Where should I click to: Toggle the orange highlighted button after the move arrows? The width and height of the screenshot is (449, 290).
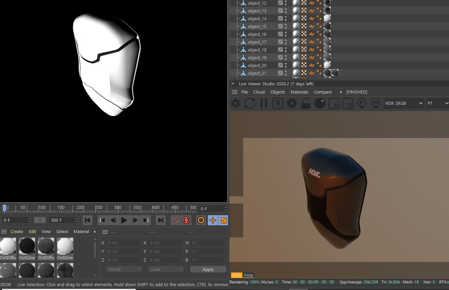pyautogui.click(x=223, y=220)
